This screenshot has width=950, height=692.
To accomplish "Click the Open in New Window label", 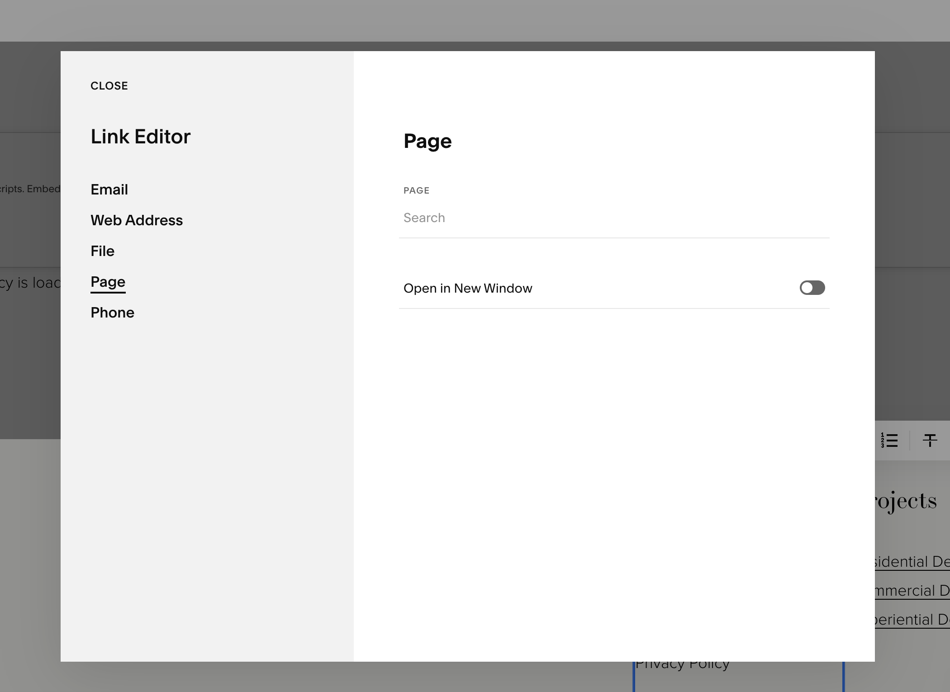I will click(468, 289).
